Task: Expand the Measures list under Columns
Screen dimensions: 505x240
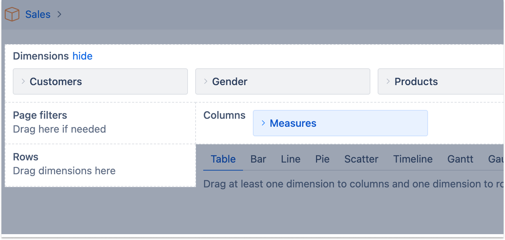Action: tap(263, 123)
